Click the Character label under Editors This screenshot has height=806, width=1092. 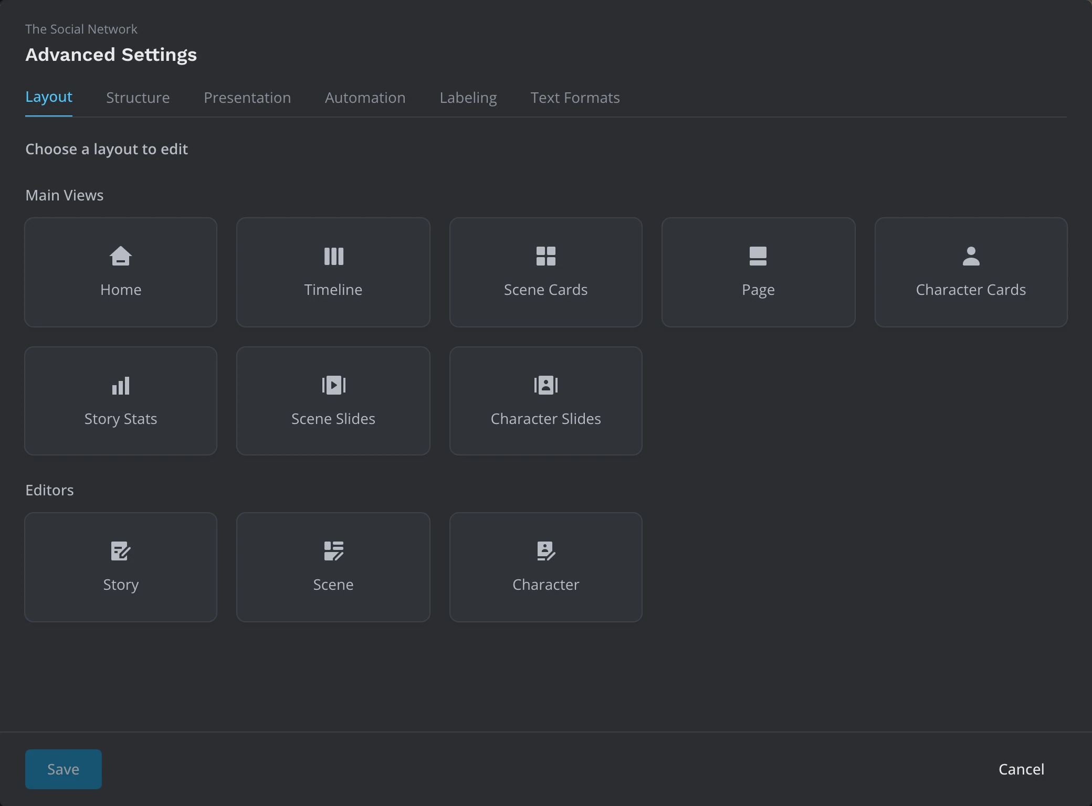click(545, 585)
